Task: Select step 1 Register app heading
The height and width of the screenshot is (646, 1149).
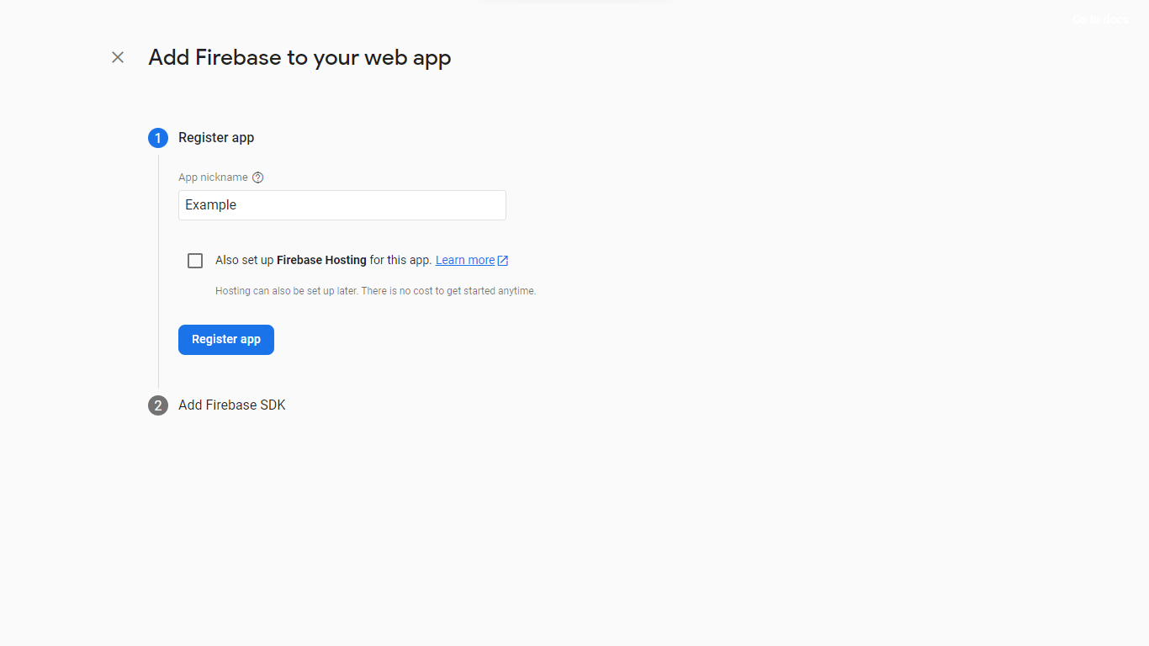Action: [x=216, y=138]
